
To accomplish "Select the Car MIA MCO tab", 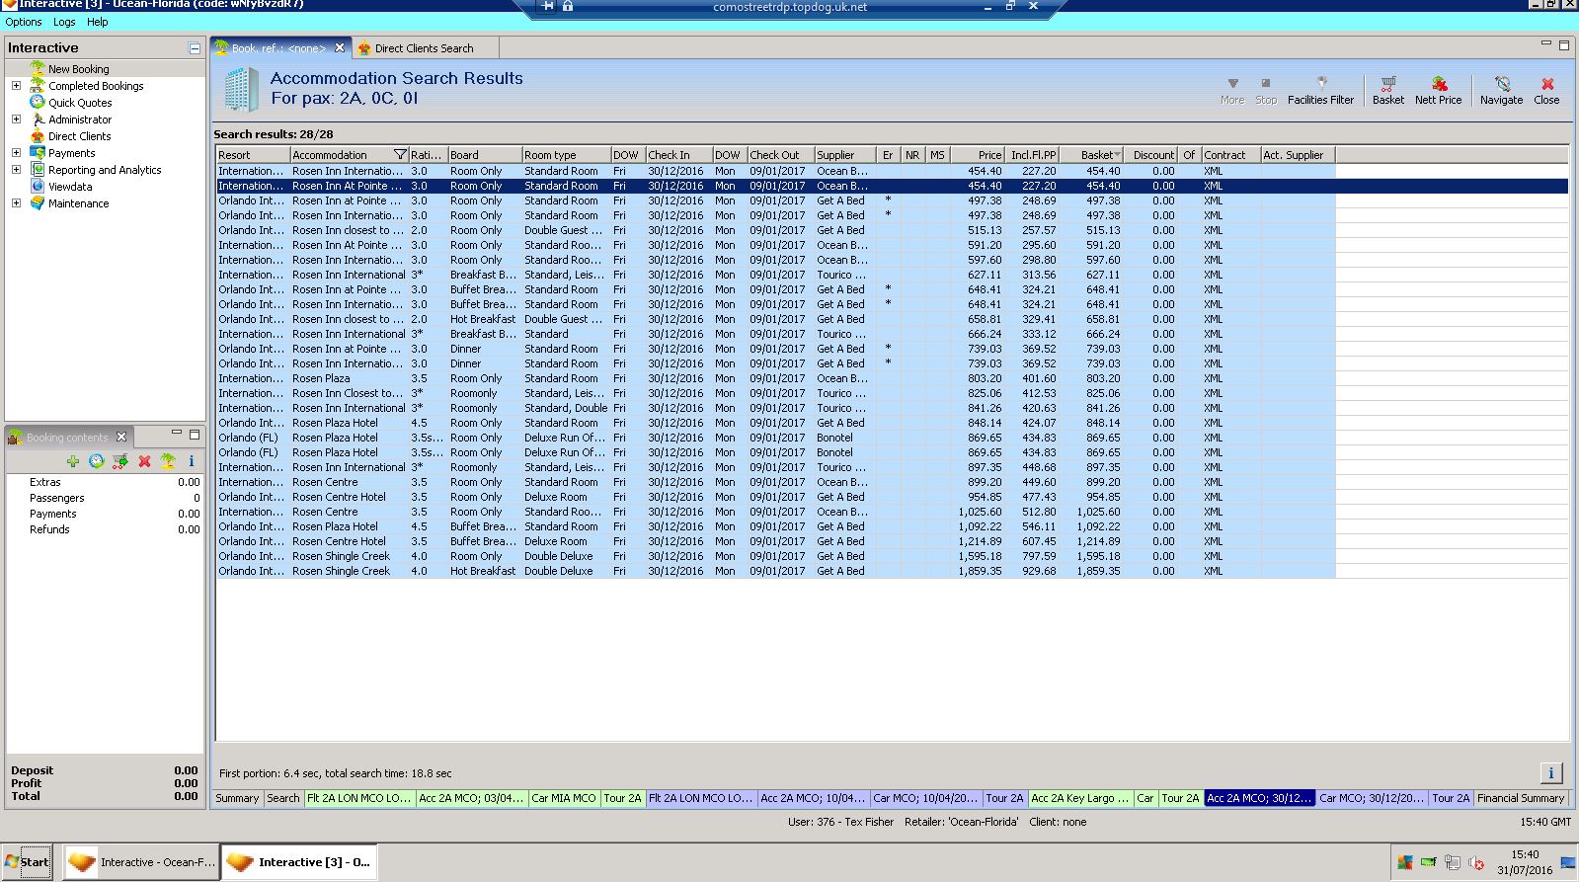I will coord(564,798).
